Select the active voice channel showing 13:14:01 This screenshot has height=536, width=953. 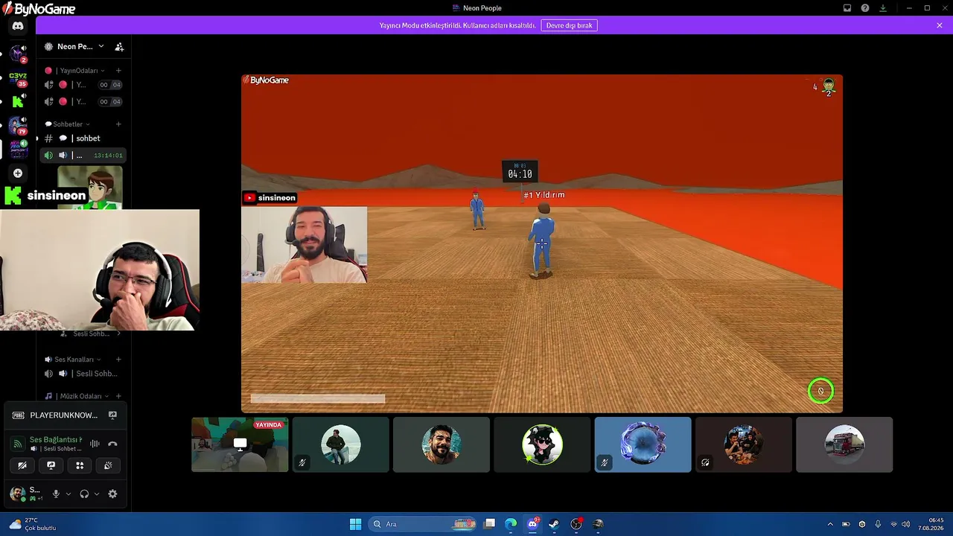[82, 156]
